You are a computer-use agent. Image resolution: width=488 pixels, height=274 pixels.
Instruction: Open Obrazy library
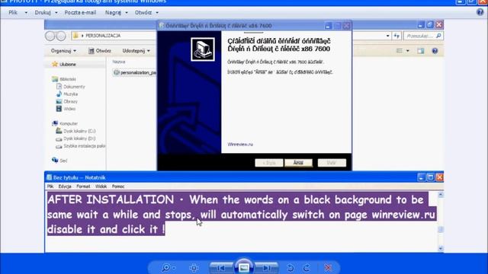pyautogui.click(x=67, y=101)
